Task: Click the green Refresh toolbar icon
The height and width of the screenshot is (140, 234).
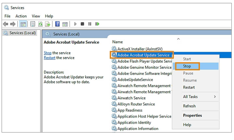Action: (x=40, y=24)
